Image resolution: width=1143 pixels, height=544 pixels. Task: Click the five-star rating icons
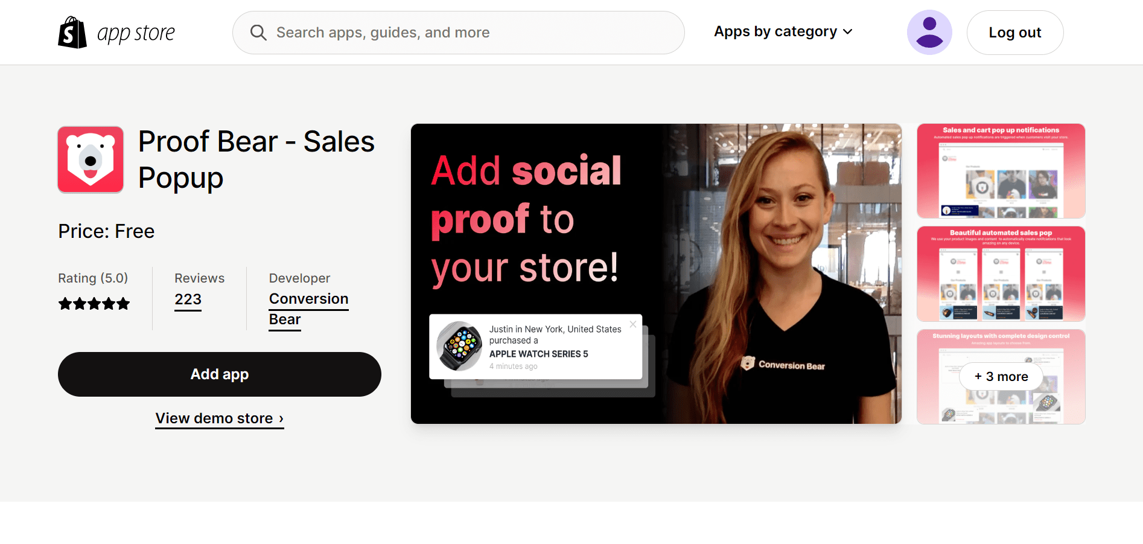tap(94, 304)
